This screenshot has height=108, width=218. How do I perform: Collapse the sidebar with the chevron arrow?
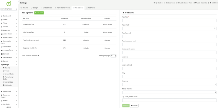pos(18,2)
